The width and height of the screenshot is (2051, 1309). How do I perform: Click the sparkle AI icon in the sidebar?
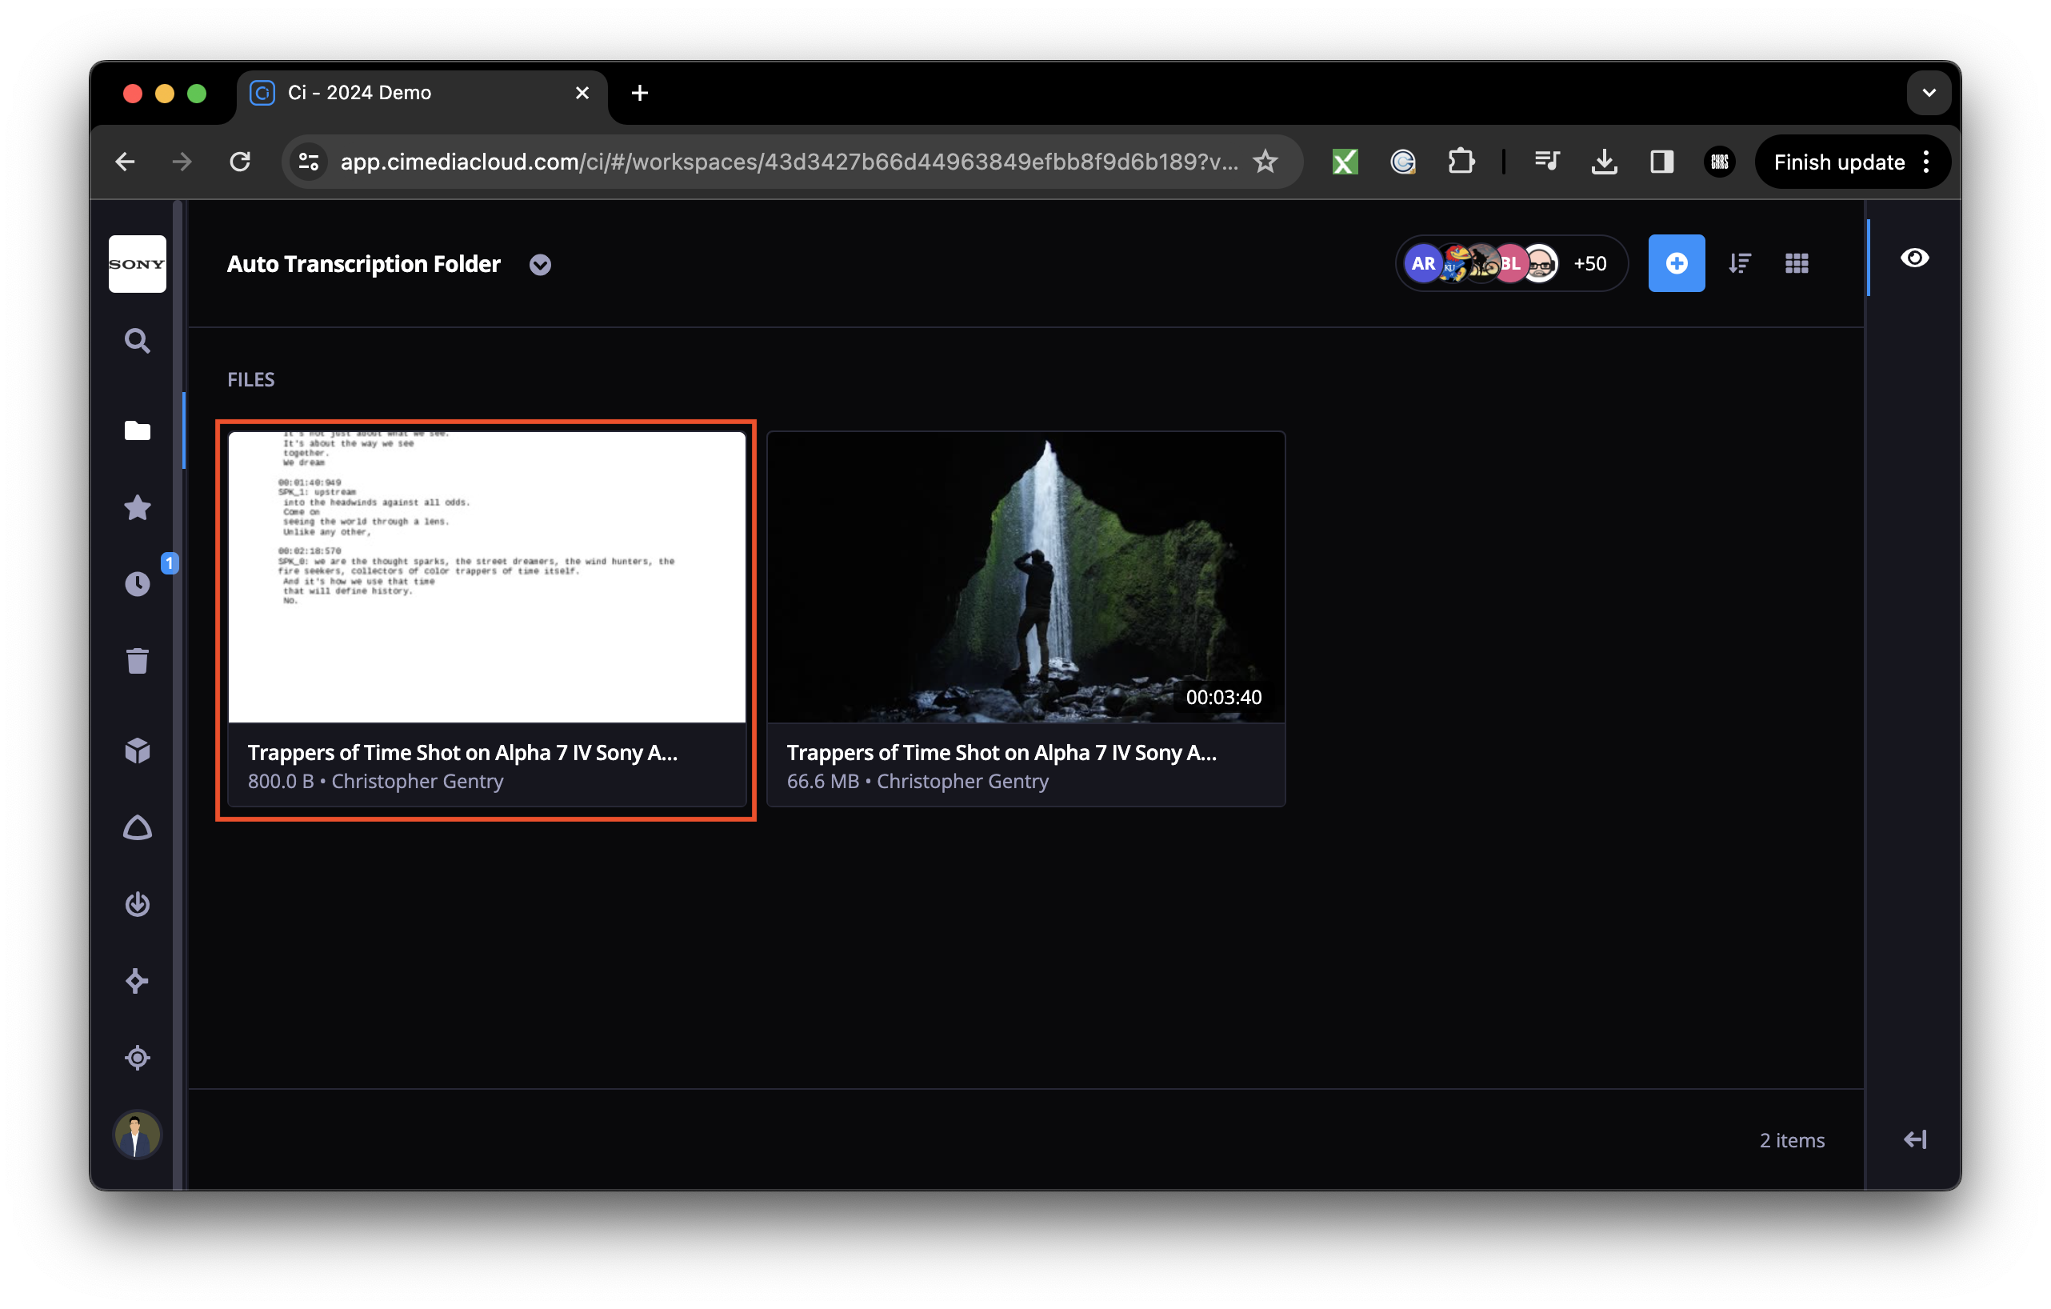136,980
